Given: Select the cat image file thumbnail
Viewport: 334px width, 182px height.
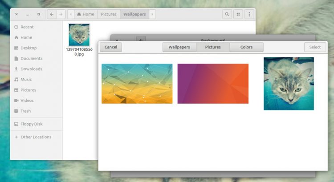Looking at the screenshot, I should (x=79, y=34).
